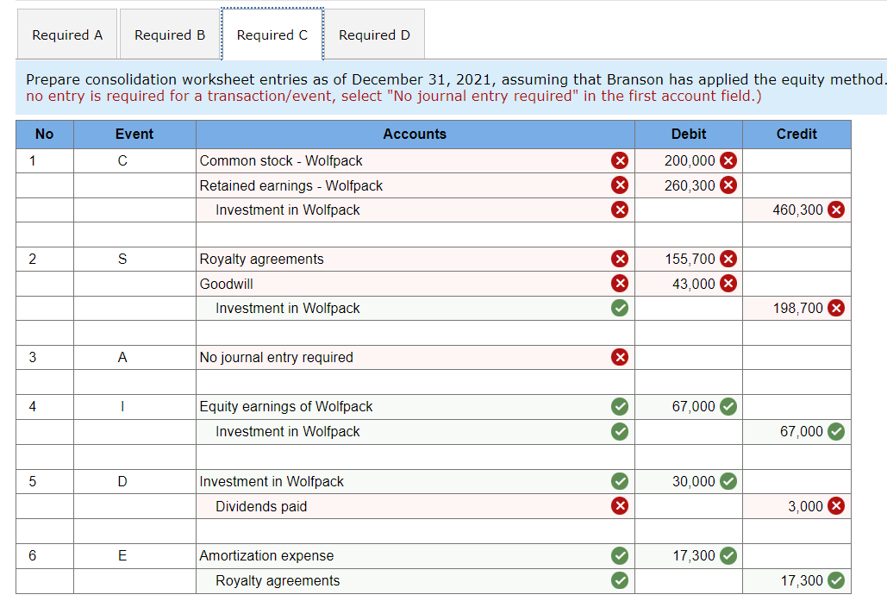Viewport: 887px width, 601px height.
Task: Click event letter D in row 5
Action: 122,482
